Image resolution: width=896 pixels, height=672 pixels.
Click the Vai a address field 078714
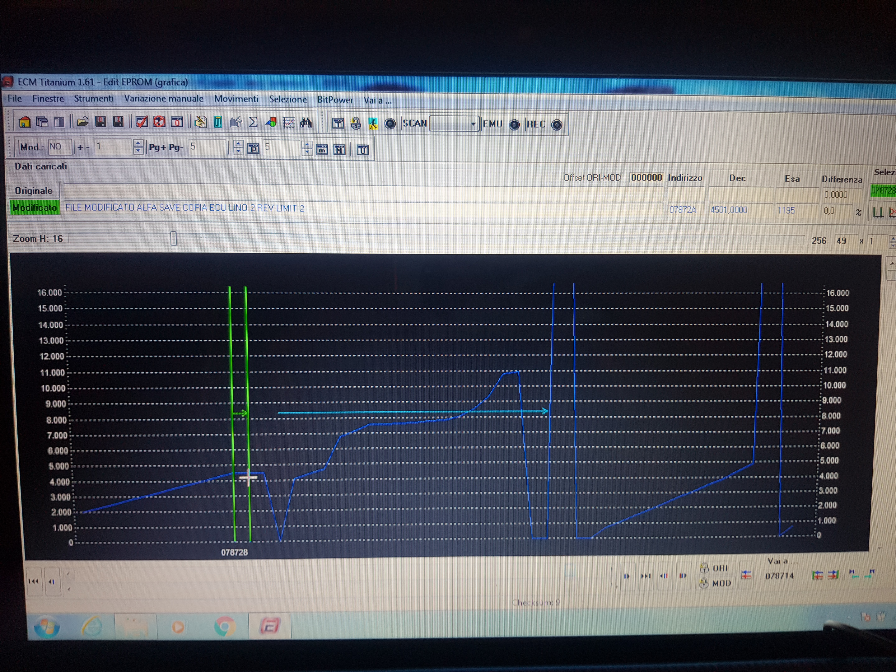(x=779, y=576)
